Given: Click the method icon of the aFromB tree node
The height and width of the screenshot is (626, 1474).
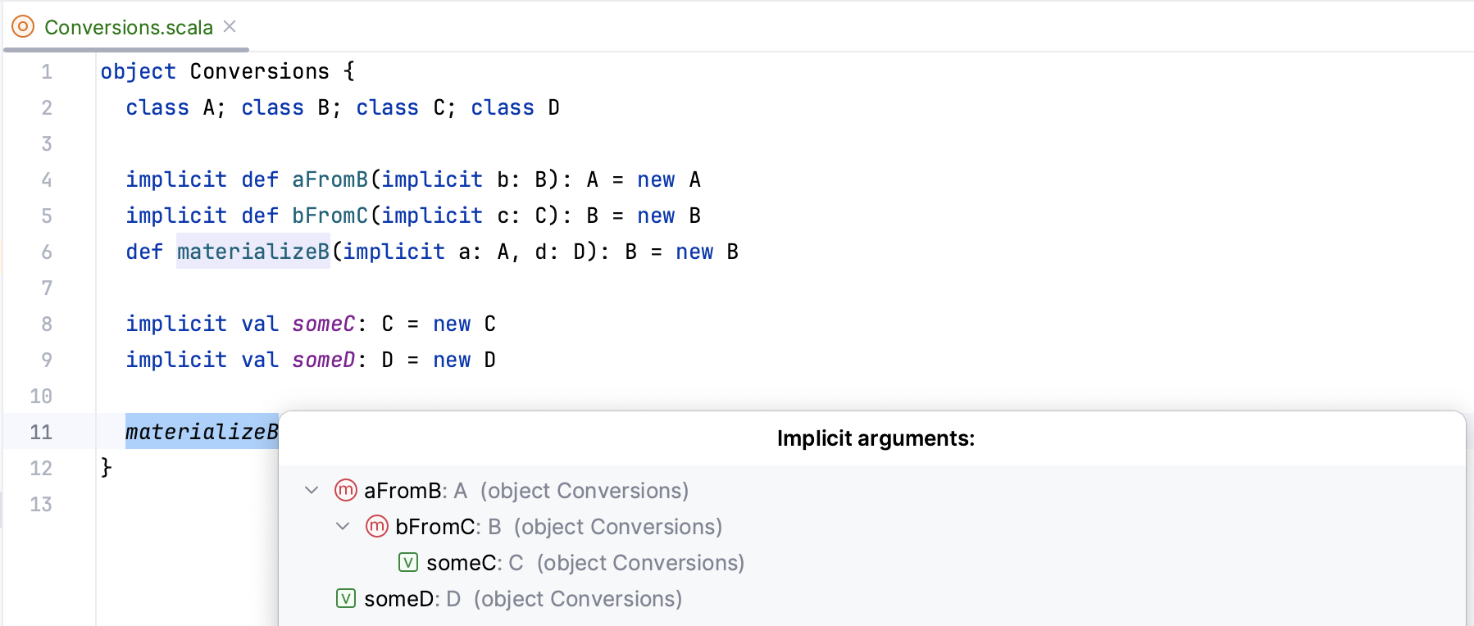Looking at the screenshot, I should click(x=345, y=491).
